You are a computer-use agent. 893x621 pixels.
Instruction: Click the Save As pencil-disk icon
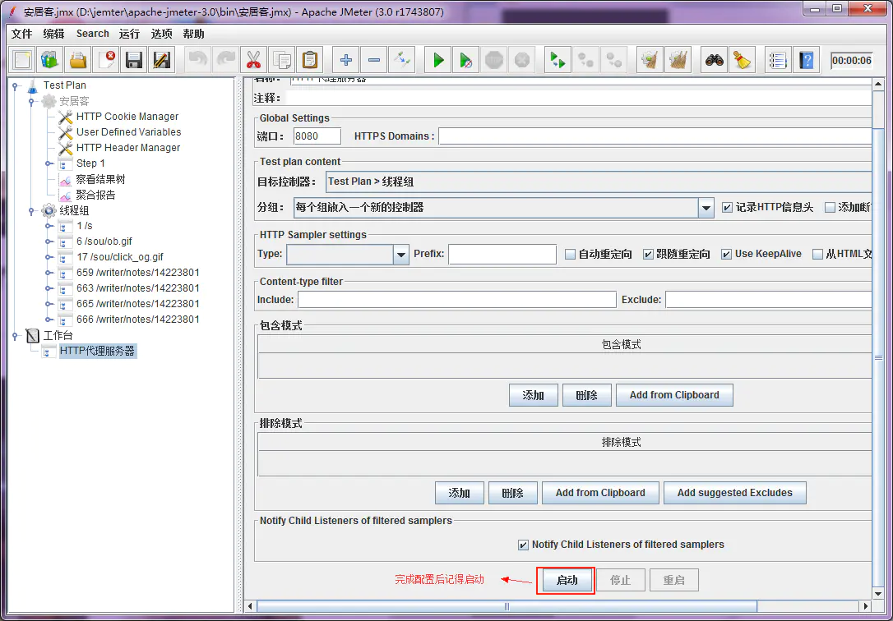161,60
